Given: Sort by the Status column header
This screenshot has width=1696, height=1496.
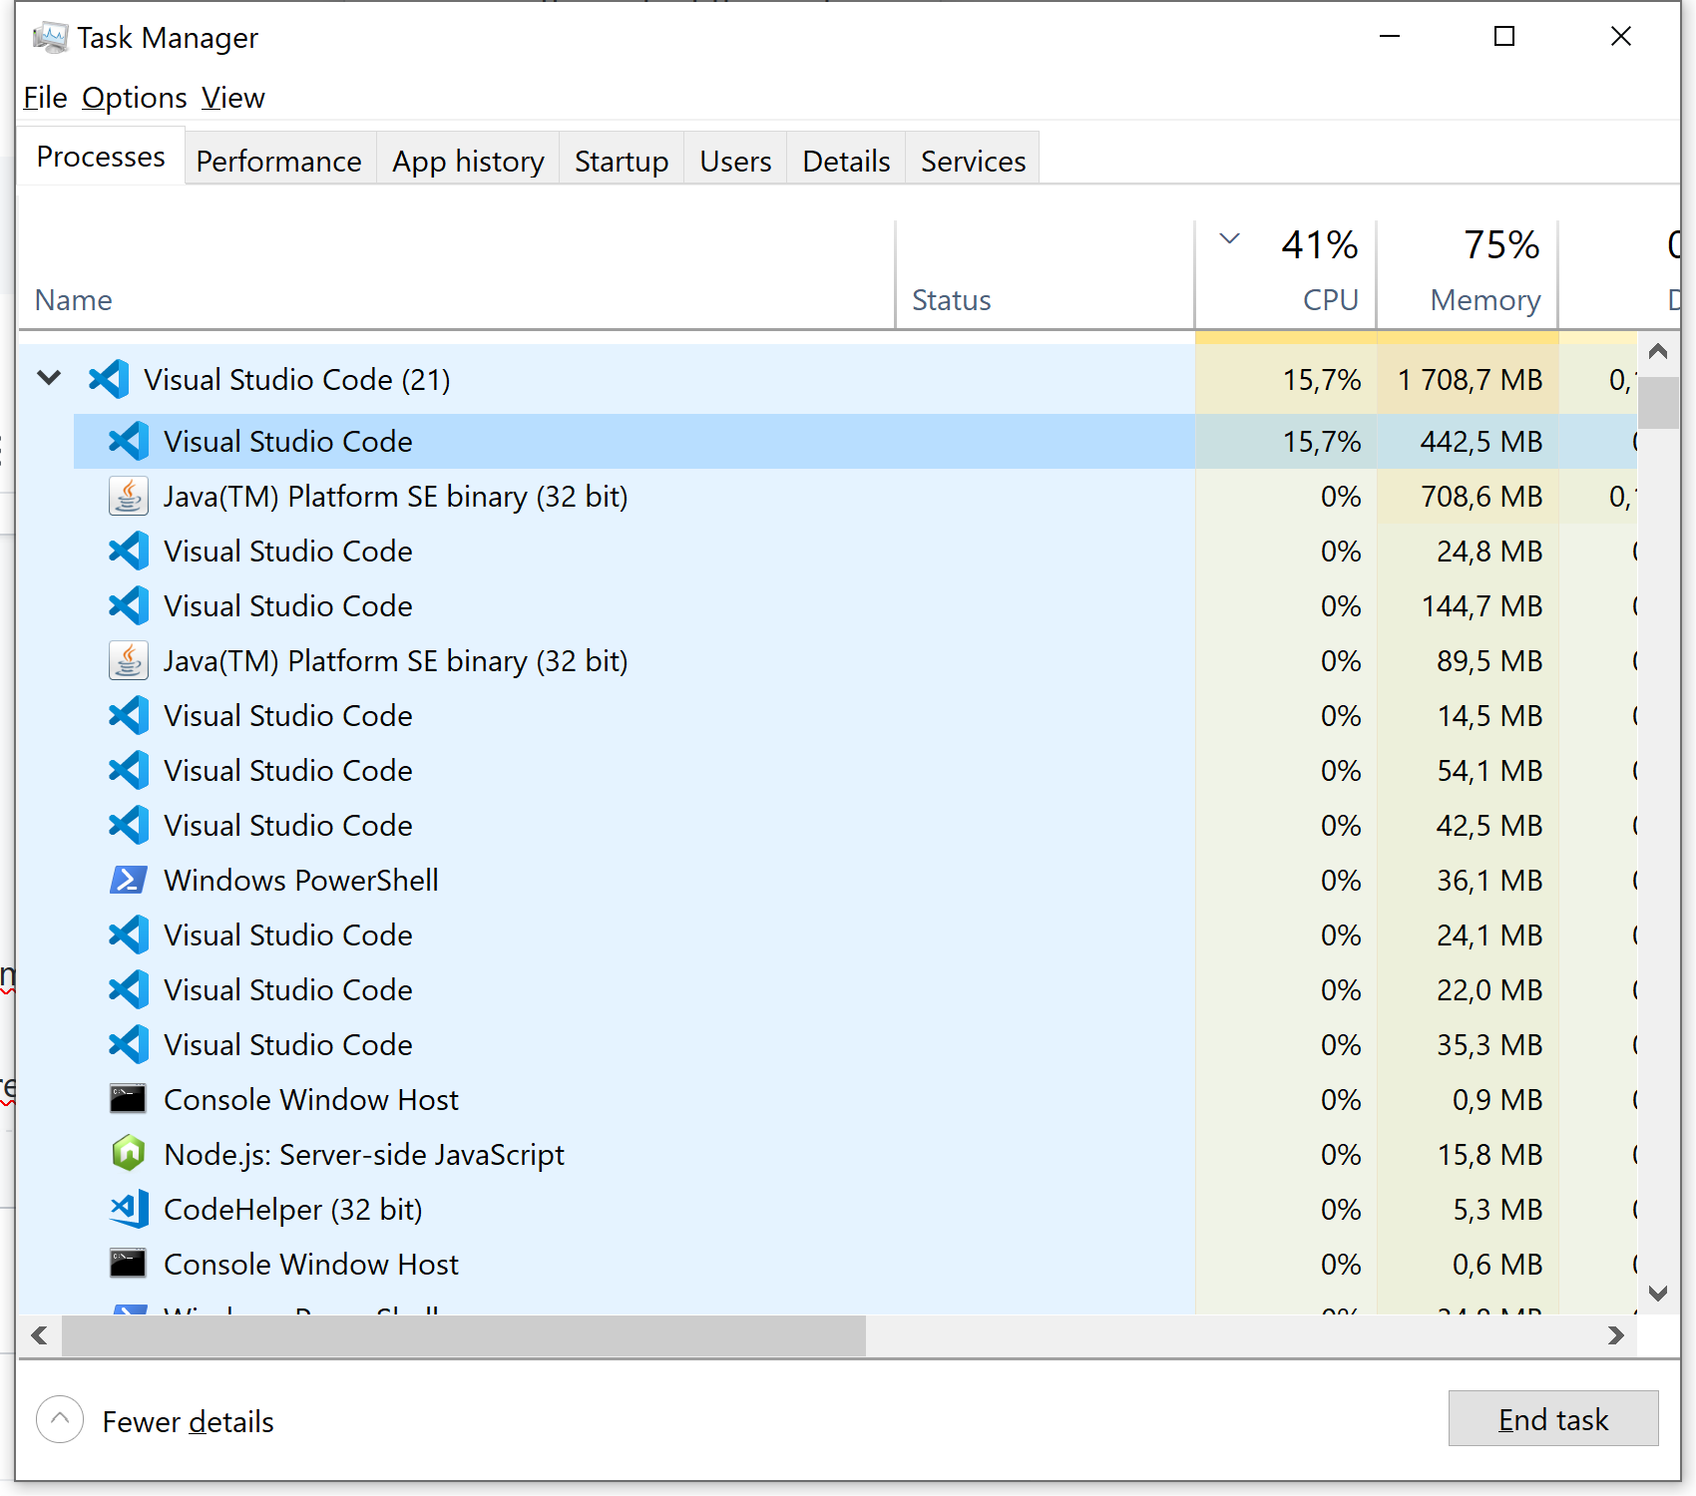Looking at the screenshot, I should click(x=1046, y=274).
